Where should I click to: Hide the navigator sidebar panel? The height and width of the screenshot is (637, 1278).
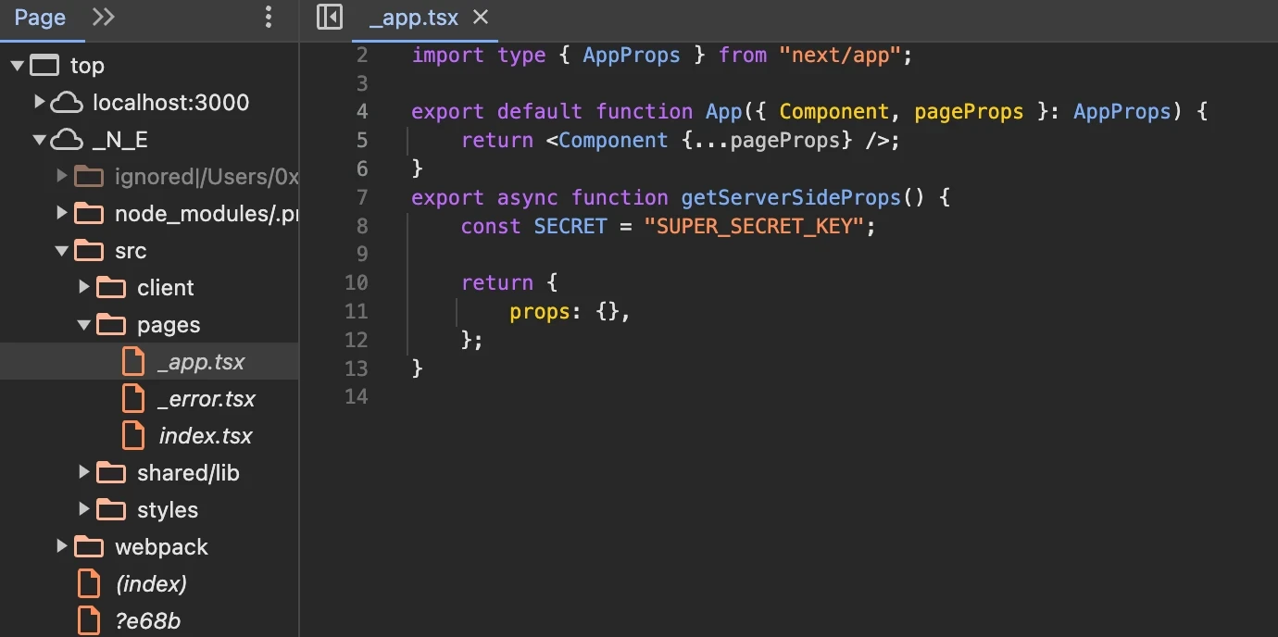[x=329, y=17]
